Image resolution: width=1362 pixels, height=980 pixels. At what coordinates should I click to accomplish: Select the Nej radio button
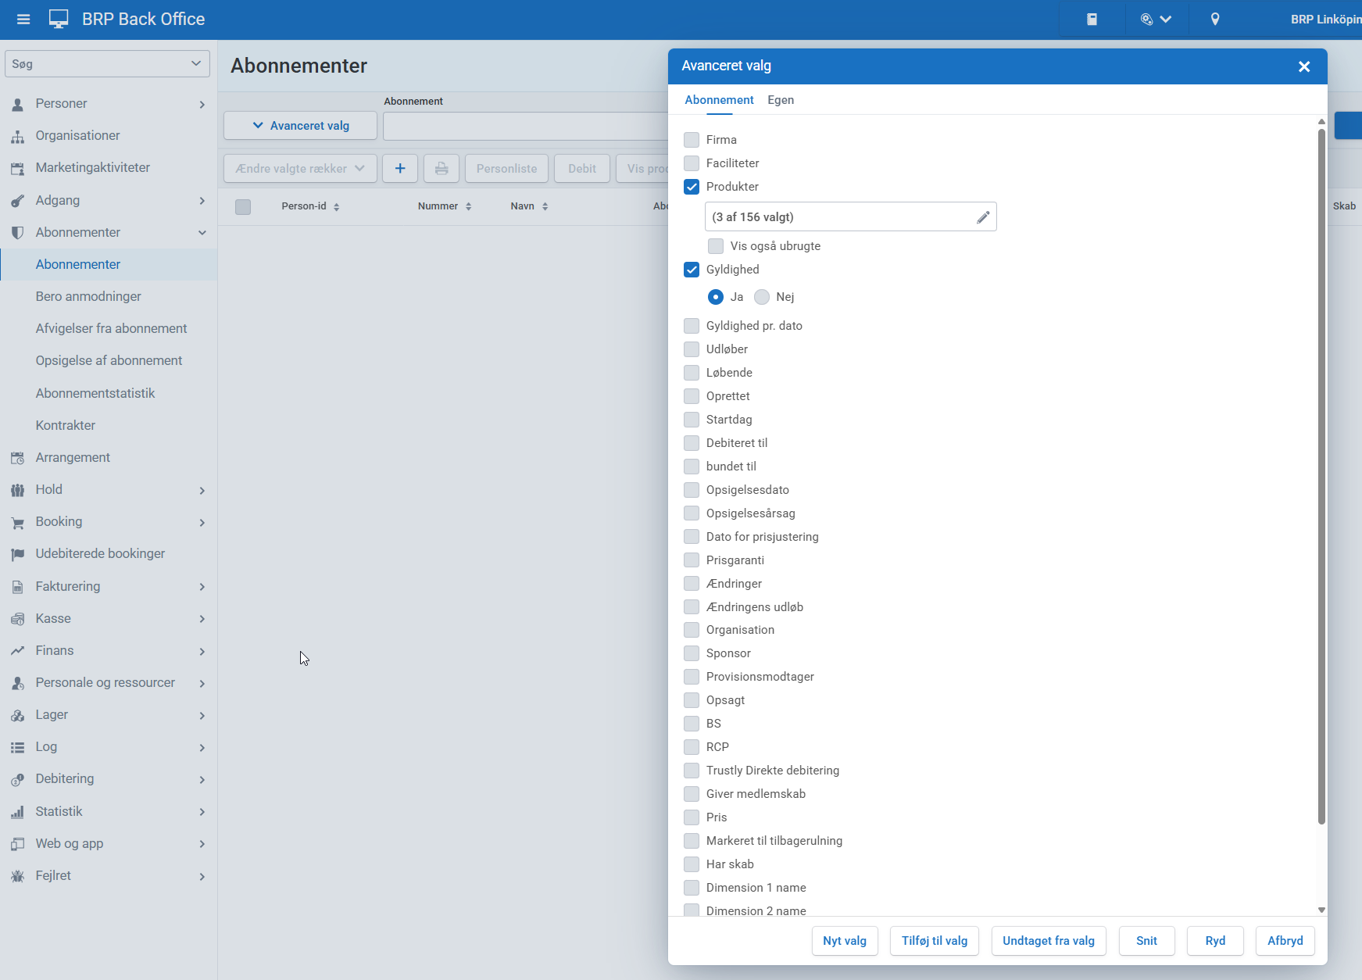(762, 297)
